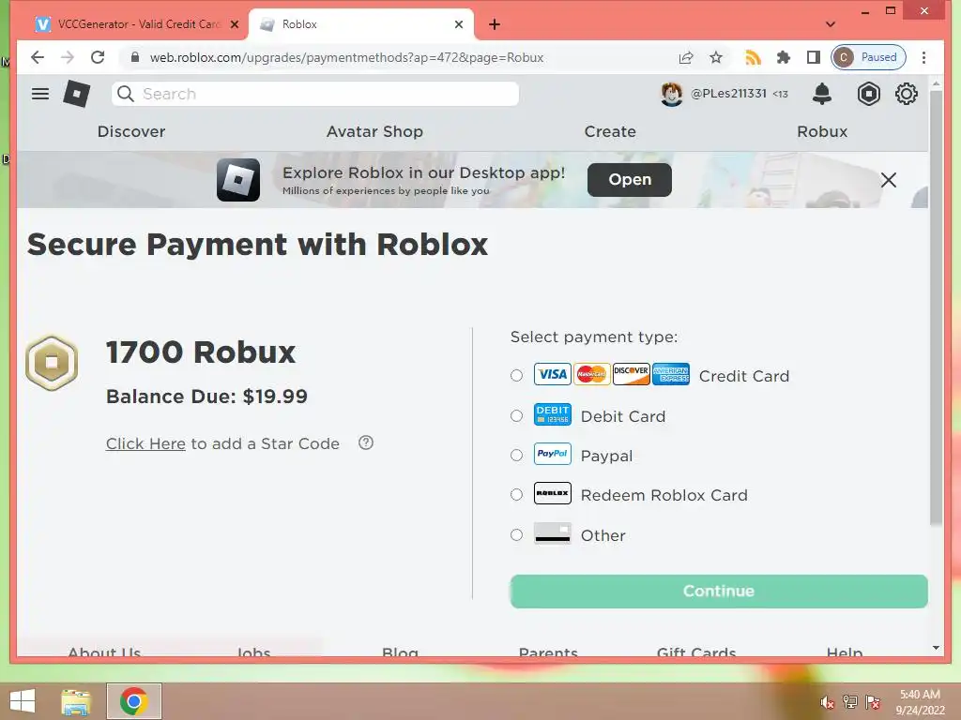Select Redeem Roblox Card option
Viewport: 961px width, 720px height.
point(517,494)
